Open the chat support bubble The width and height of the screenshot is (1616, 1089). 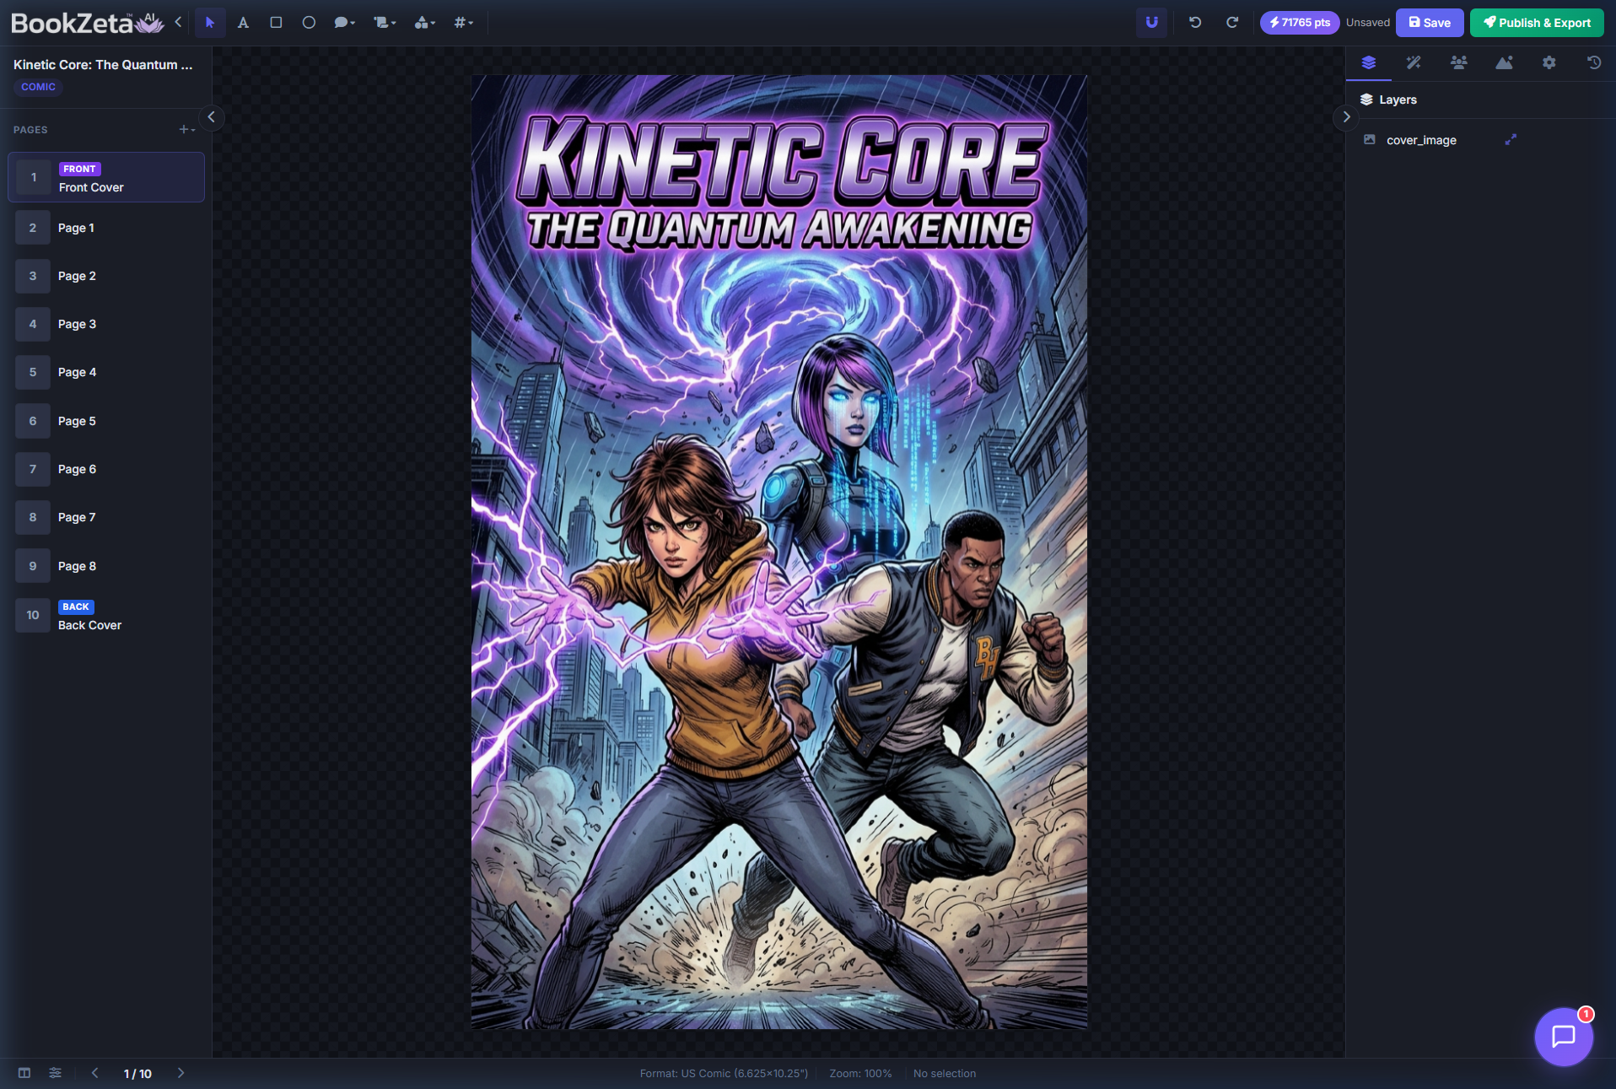1563,1036
